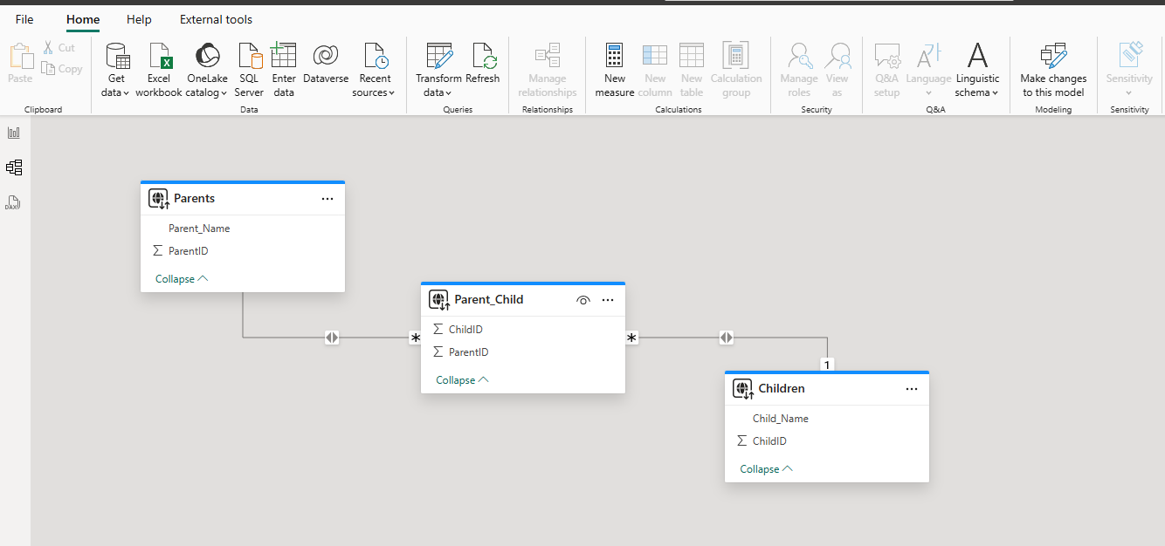
Task: Create a New table
Action: pos(692,69)
